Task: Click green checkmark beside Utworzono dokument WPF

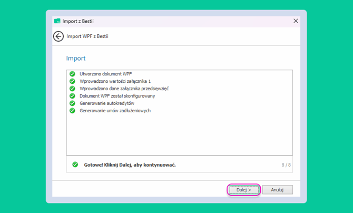Action: [72, 74]
